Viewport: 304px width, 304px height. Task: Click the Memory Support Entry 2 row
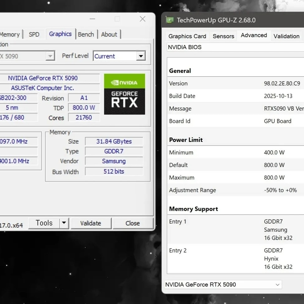[236, 259]
